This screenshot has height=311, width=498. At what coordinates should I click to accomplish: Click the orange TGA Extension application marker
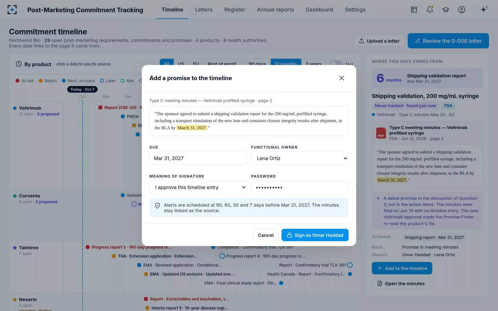click(114, 256)
